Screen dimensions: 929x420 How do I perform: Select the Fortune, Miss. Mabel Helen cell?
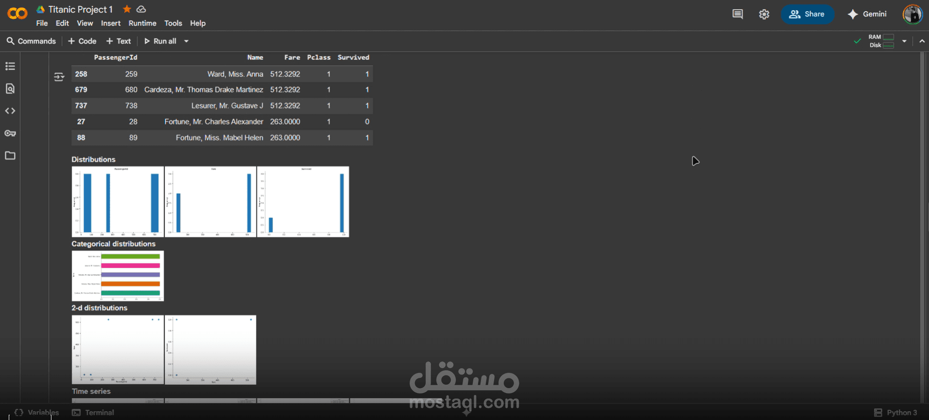pyautogui.click(x=219, y=138)
